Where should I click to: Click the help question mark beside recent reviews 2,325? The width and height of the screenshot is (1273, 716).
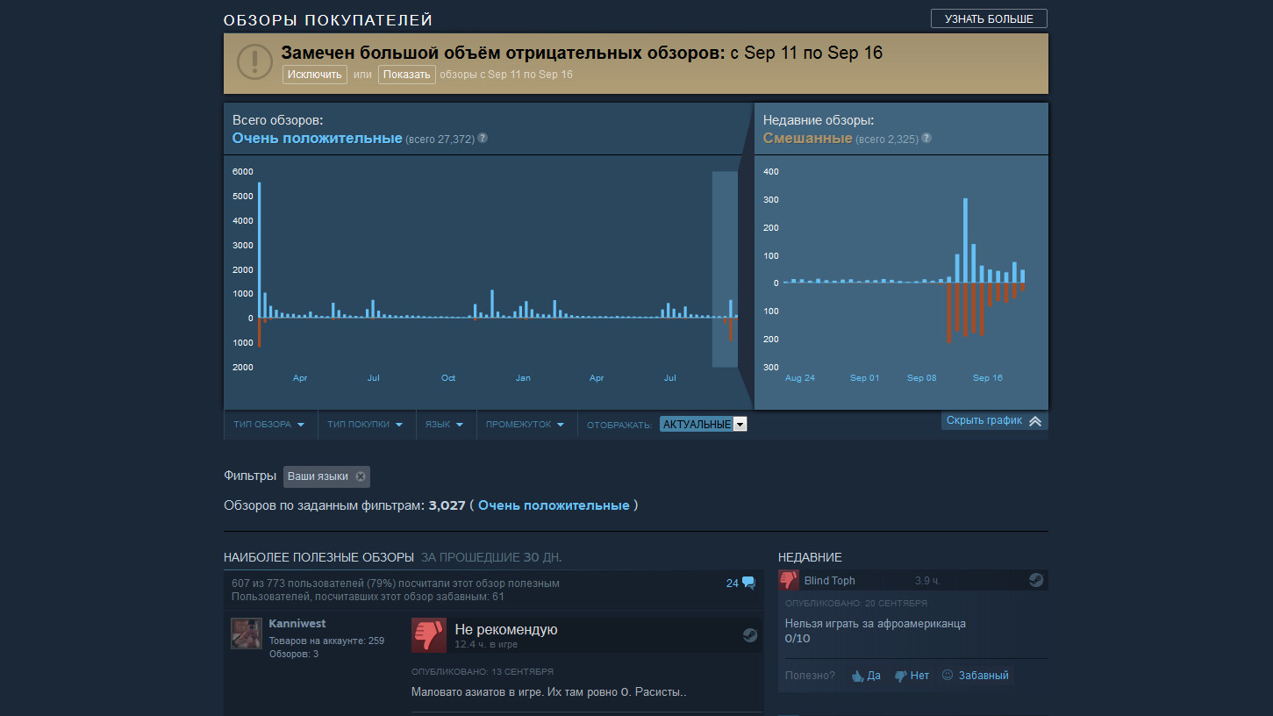click(926, 139)
